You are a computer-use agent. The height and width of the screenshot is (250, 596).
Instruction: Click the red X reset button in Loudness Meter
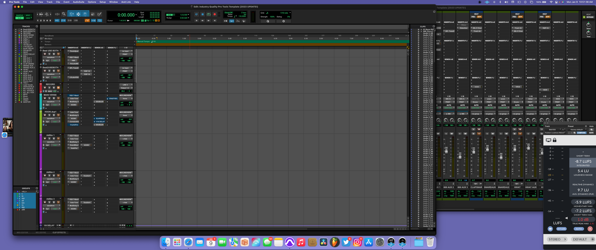pyautogui.click(x=590, y=229)
